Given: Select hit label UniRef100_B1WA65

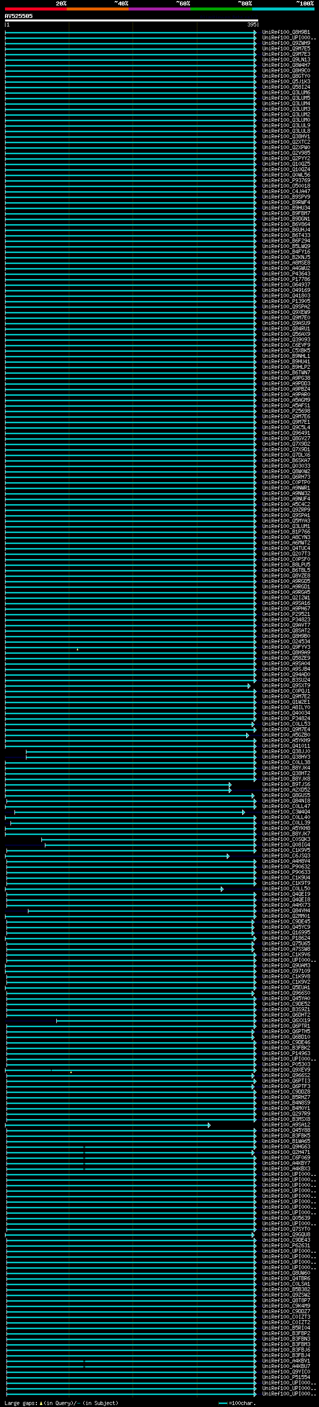Looking at the screenshot, I should pyautogui.click(x=286, y=1141).
